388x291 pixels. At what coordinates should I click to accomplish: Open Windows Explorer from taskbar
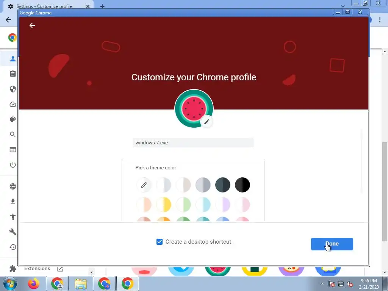click(81, 283)
